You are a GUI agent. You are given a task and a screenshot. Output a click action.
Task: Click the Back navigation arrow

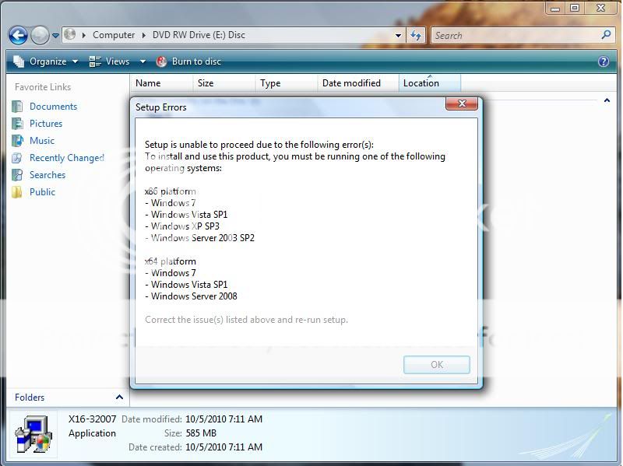click(18, 36)
